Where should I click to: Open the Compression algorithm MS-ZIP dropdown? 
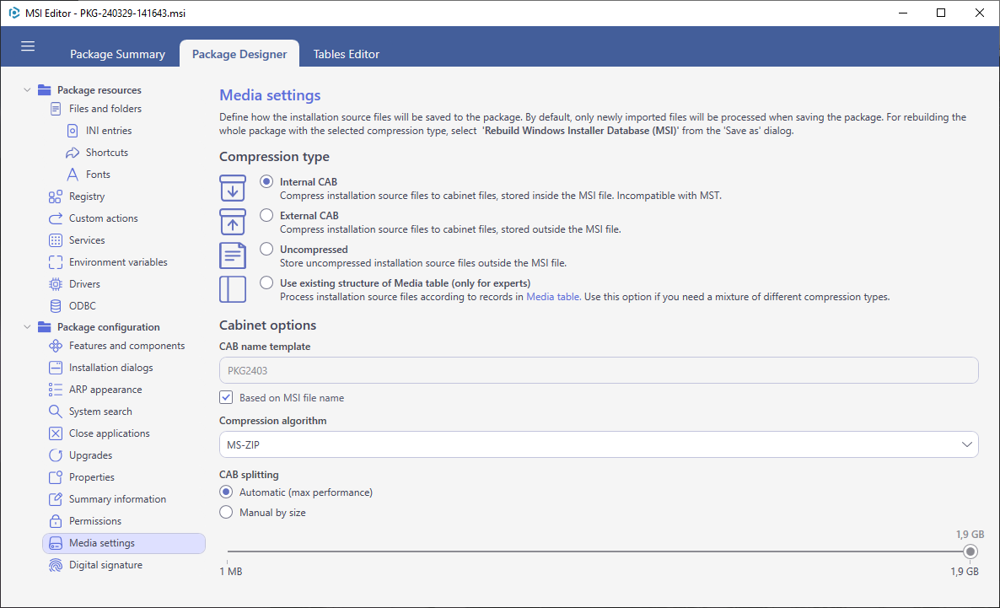(598, 444)
